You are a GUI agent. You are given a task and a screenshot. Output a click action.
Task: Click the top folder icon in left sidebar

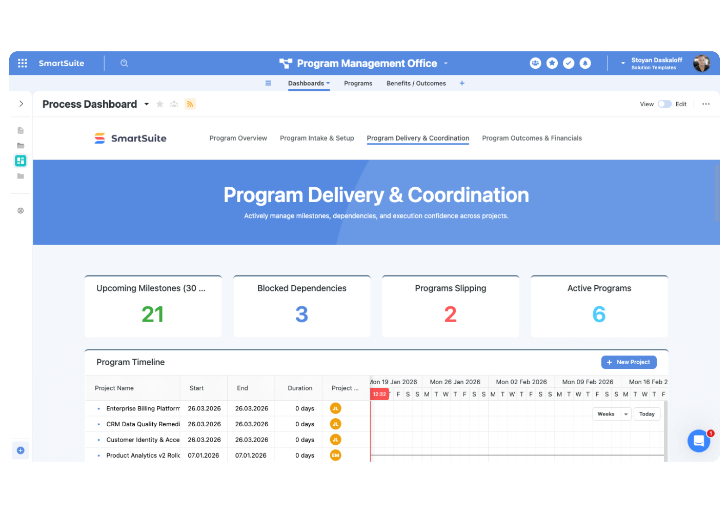[x=21, y=146]
